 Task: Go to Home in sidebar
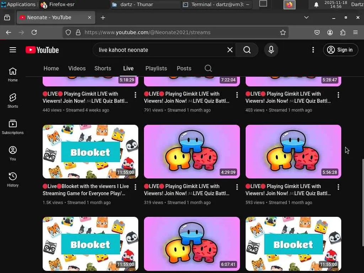13,75
